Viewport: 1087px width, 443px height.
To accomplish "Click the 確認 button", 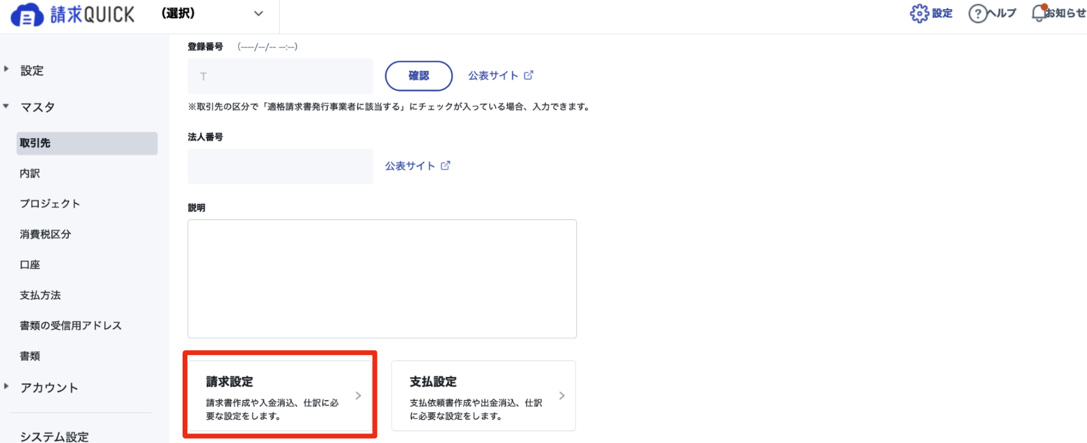I will point(419,76).
